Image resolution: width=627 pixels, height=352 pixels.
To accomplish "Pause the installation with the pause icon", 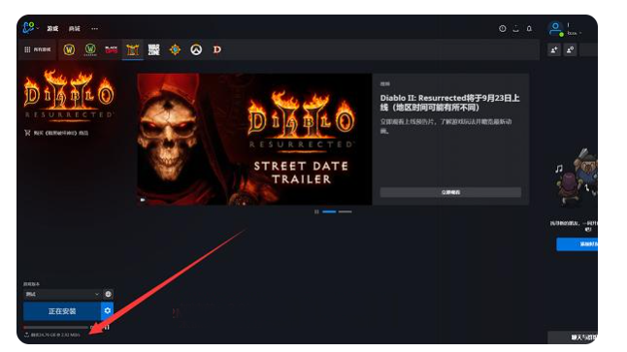I will [x=107, y=327].
